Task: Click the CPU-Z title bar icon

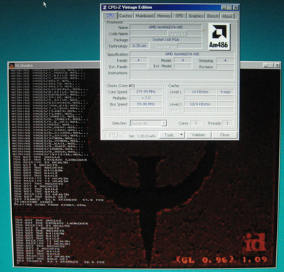Action: tap(104, 8)
